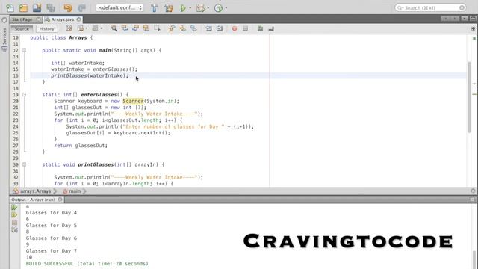This screenshot has width=478, height=269.
Task: Open the Debug Project dropdown arrow
Action: pyautogui.click(x=208, y=8)
